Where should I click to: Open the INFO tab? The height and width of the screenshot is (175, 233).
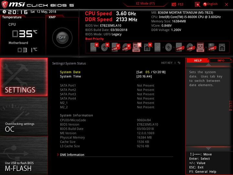point(221,60)
